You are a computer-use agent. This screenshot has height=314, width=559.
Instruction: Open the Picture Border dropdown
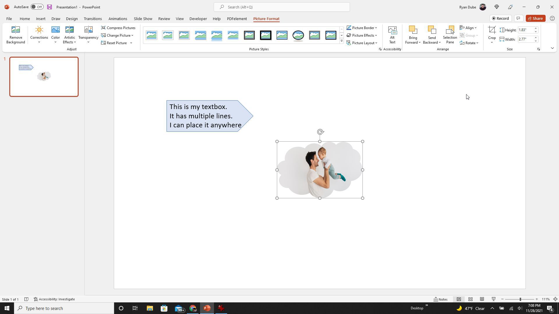pos(376,28)
